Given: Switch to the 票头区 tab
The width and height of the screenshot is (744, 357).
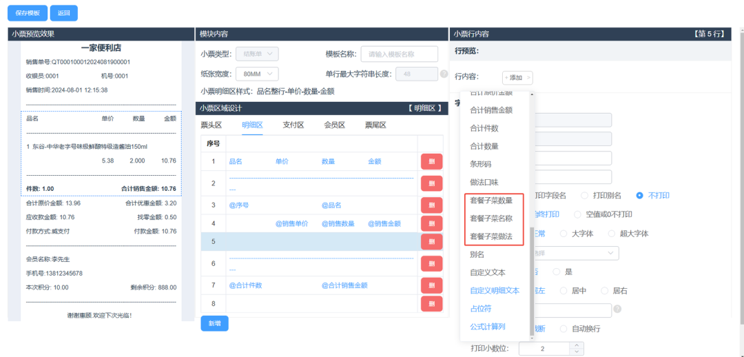Looking at the screenshot, I should pos(211,125).
